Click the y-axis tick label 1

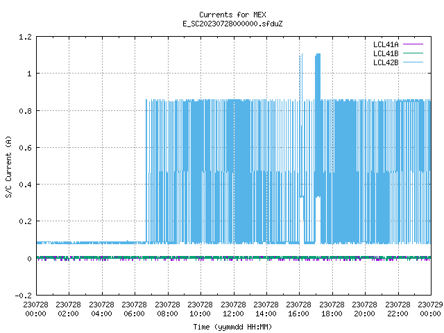[29, 74]
